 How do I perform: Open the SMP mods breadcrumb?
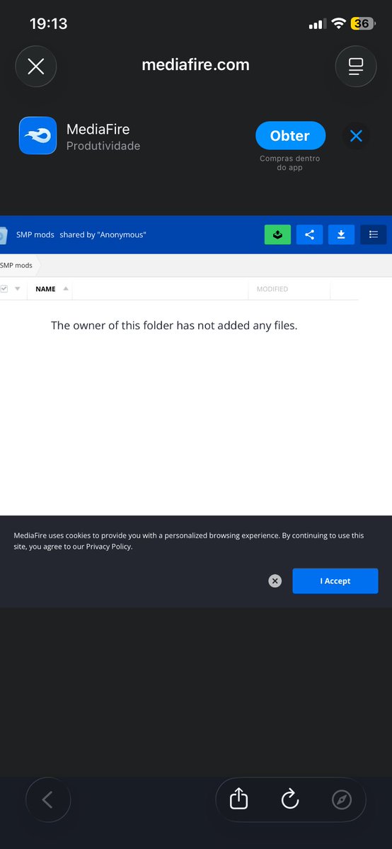pyautogui.click(x=16, y=266)
